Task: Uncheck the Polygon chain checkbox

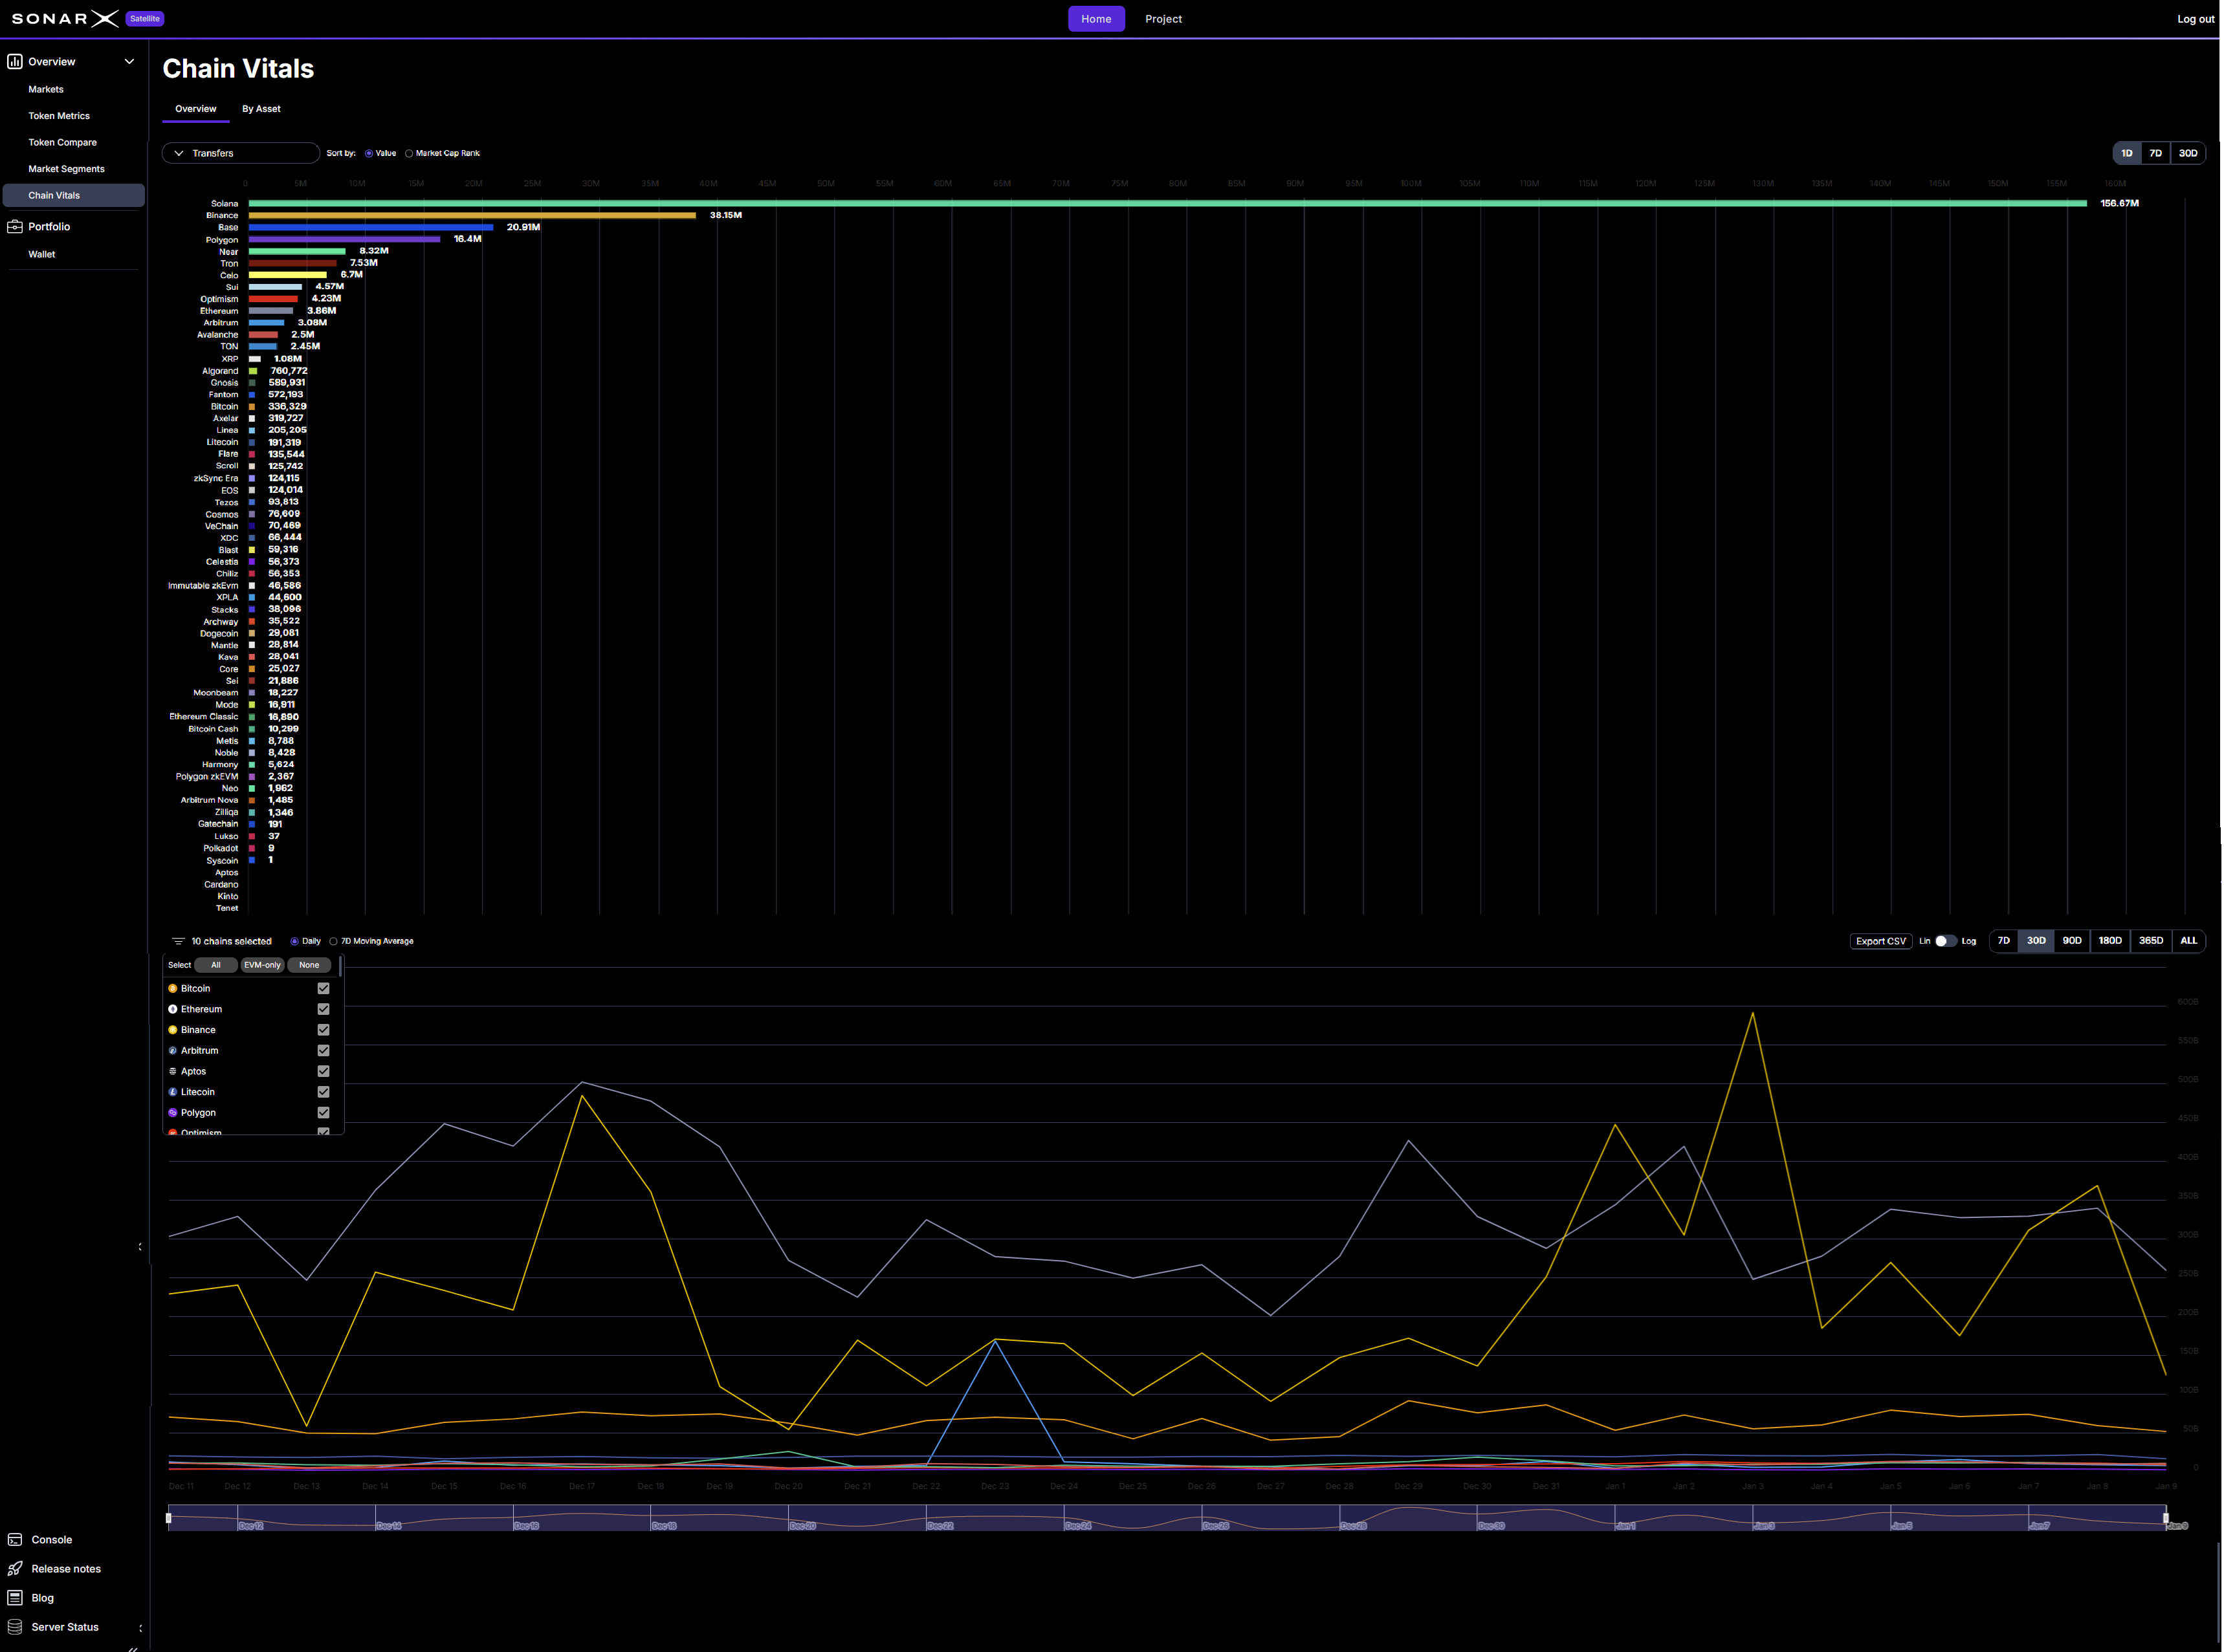Action: click(x=323, y=1113)
